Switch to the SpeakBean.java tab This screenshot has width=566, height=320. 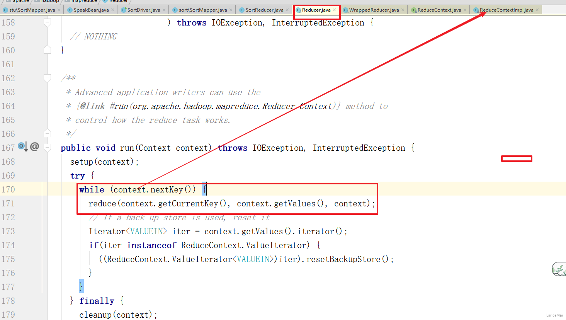coord(91,10)
